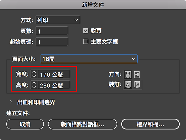Open the 方式 dropdown showing 列印

tap(58, 20)
